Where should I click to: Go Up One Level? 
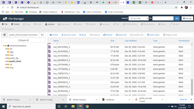[x=69, y=35]
